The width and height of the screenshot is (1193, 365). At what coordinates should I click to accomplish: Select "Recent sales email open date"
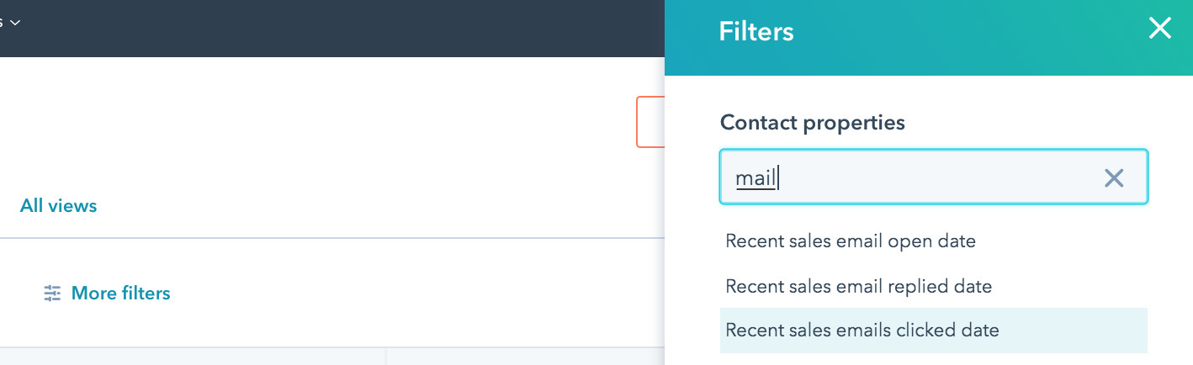850,241
